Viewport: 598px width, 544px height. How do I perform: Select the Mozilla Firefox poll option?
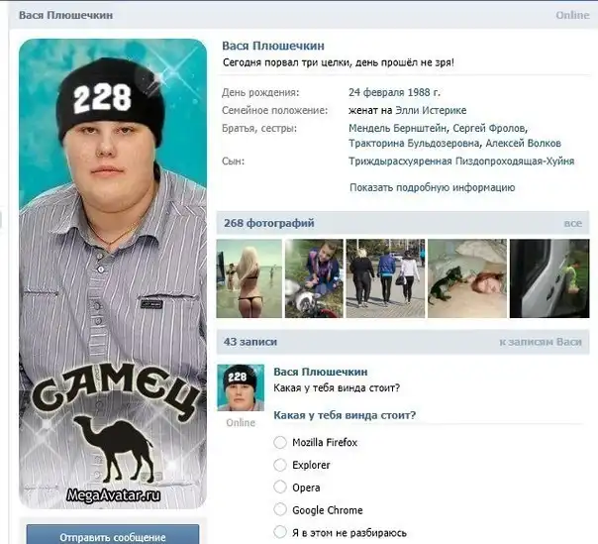click(x=280, y=442)
